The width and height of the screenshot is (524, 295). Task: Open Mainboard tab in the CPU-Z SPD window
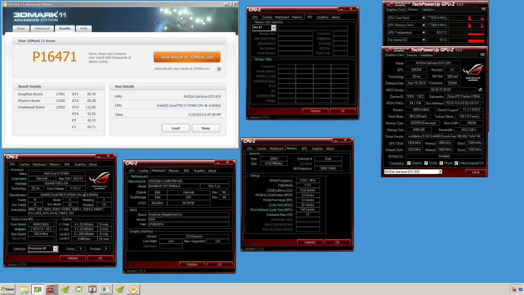[x=282, y=17]
